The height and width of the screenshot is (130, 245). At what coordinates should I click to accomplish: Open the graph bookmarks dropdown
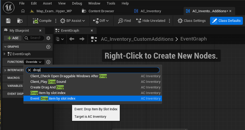(60, 39)
